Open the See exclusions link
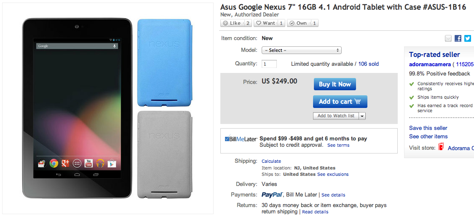Viewport: 474px width, 218px height. click(332, 174)
